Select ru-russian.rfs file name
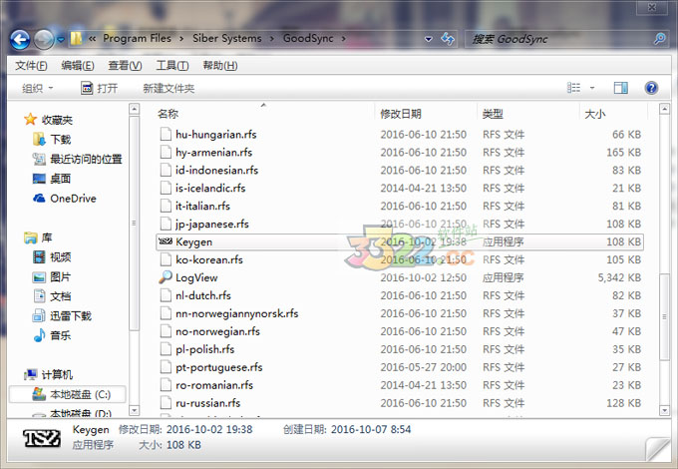This screenshot has height=469, width=678. coord(208,403)
